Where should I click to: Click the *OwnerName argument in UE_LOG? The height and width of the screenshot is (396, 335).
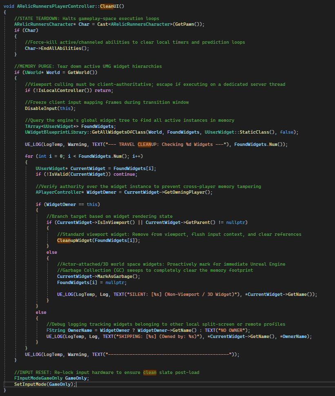tap(293, 336)
